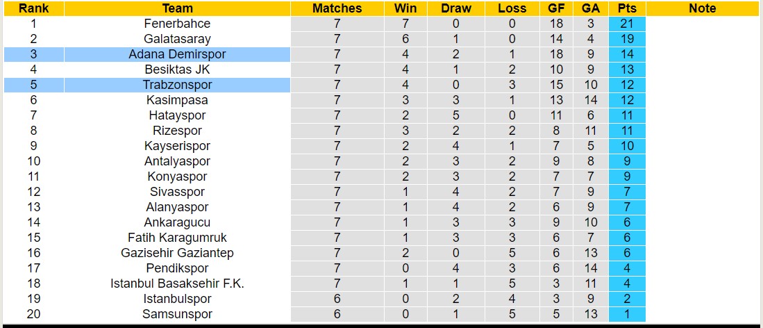Open the Kasimpasa team entry
763x328 pixels.
click(x=177, y=100)
